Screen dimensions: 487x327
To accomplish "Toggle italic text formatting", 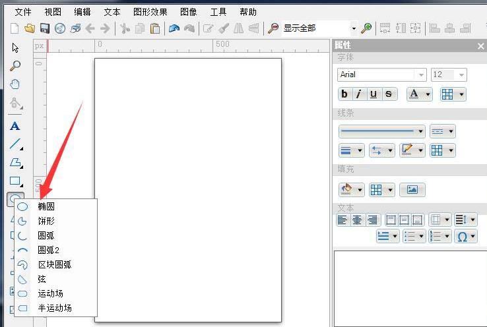I will tap(359, 94).
